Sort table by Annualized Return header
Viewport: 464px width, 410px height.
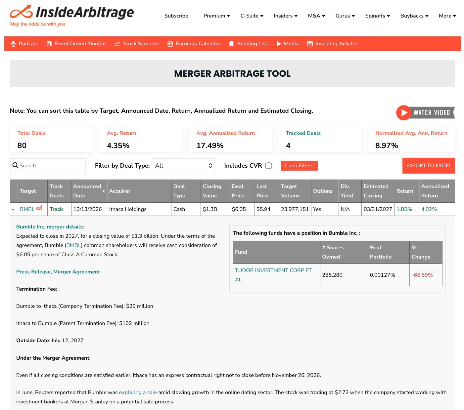(437, 191)
